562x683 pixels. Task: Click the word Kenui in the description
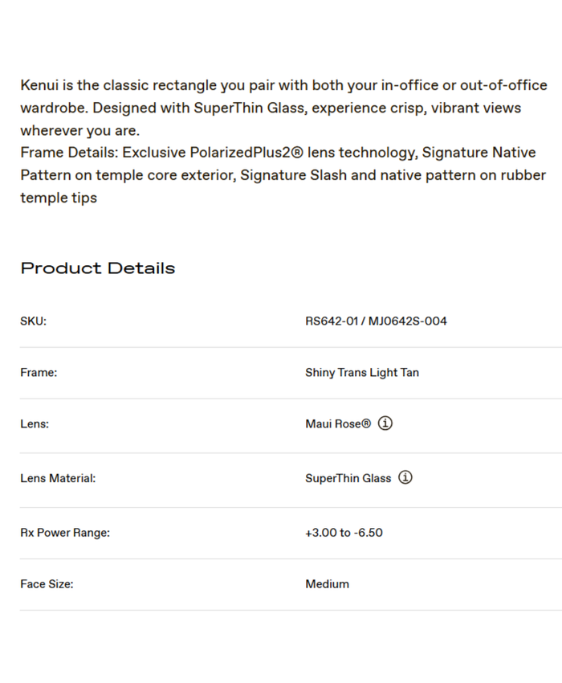click(x=40, y=85)
